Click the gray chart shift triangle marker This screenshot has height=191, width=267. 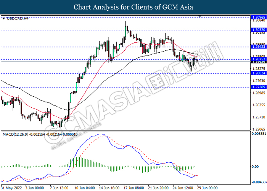click(x=200, y=16)
